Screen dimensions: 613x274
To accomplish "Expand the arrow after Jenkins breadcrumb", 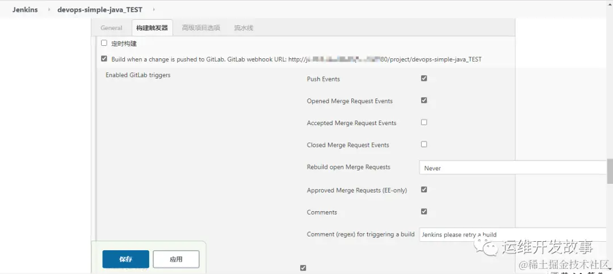I will click(x=49, y=10).
